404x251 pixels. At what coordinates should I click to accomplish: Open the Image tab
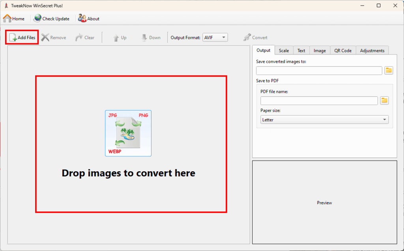(x=320, y=51)
